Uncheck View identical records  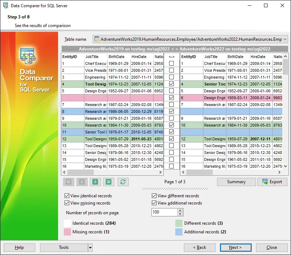click(x=67, y=196)
